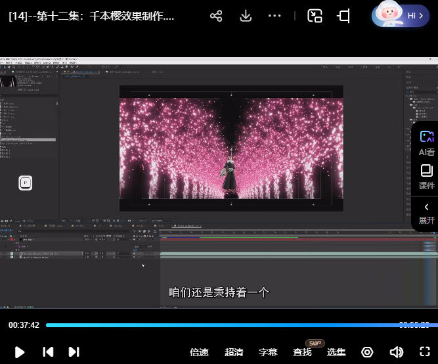
Task: Expand the side panel with 展开 chevron
Action: 427,214
